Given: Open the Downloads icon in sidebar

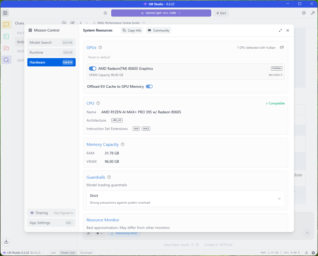Looking at the screenshot, I should [x=6, y=241].
